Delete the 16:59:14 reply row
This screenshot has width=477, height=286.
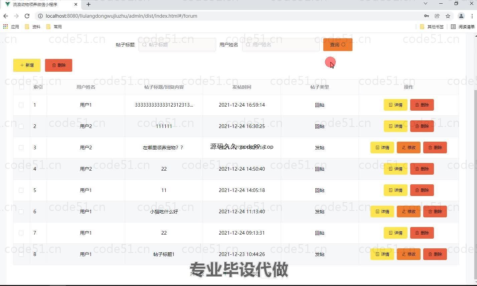pos(422,105)
